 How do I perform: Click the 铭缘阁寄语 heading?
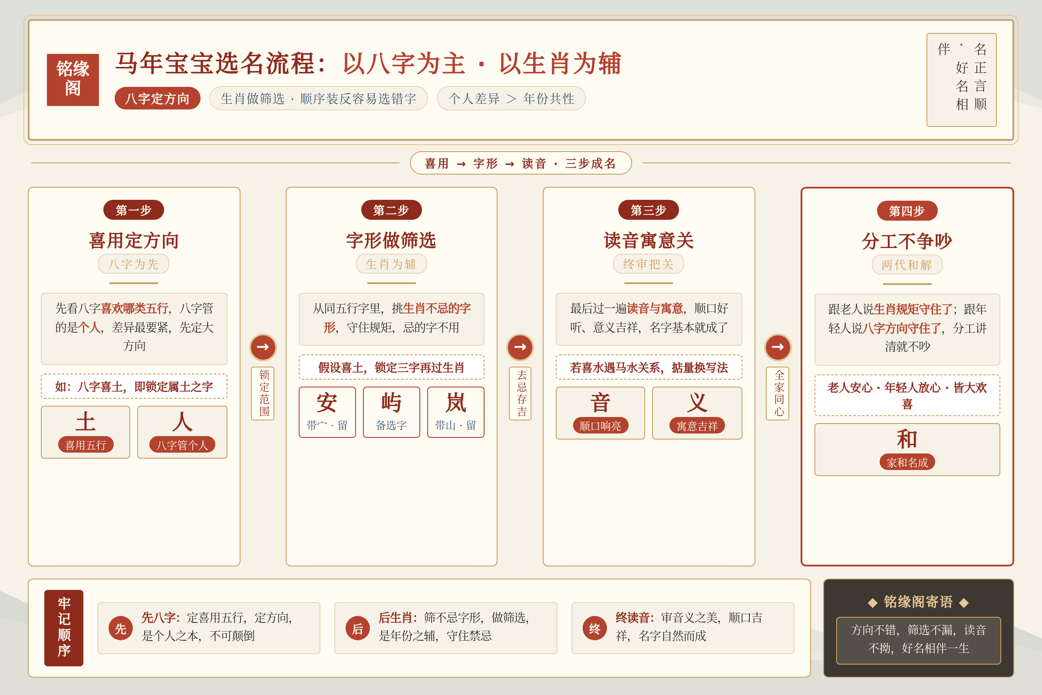point(918,602)
